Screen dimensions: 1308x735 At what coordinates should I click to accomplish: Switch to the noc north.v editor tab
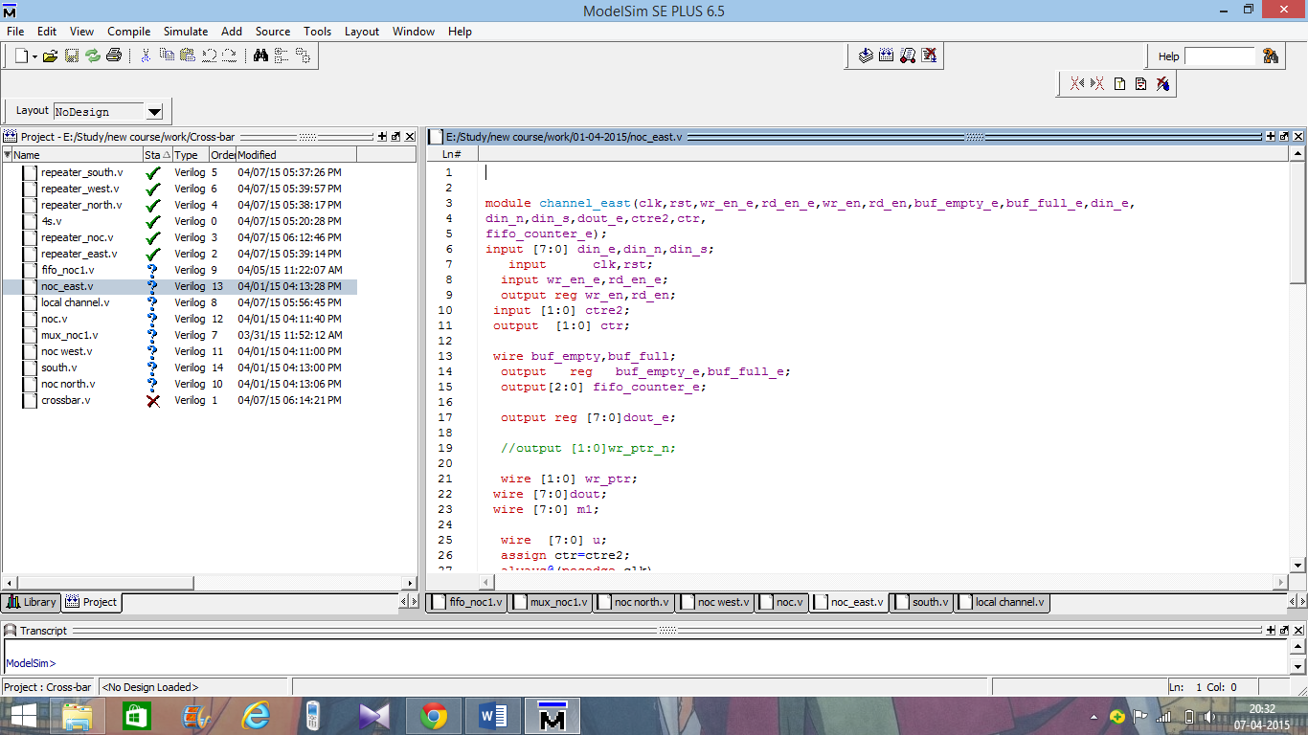click(633, 602)
